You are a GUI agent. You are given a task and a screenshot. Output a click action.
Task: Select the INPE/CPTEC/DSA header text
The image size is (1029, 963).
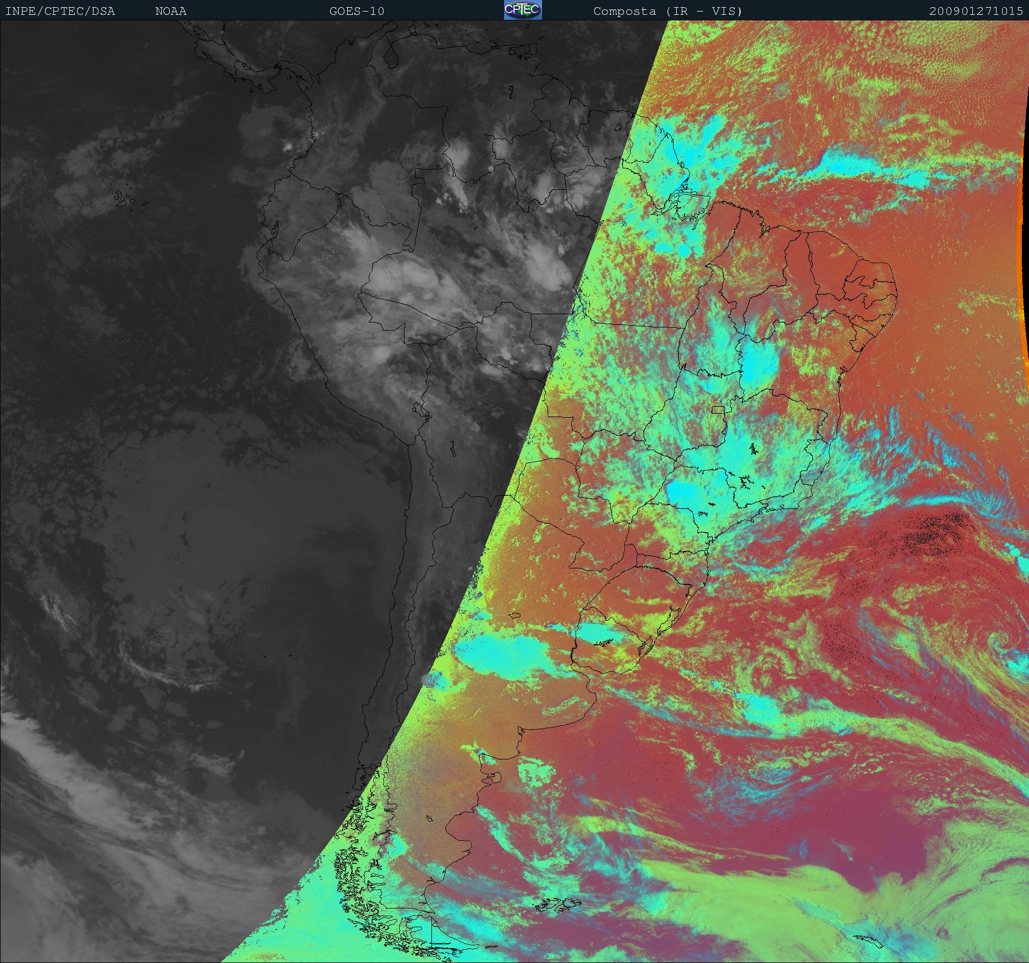[x=61, y=12]
